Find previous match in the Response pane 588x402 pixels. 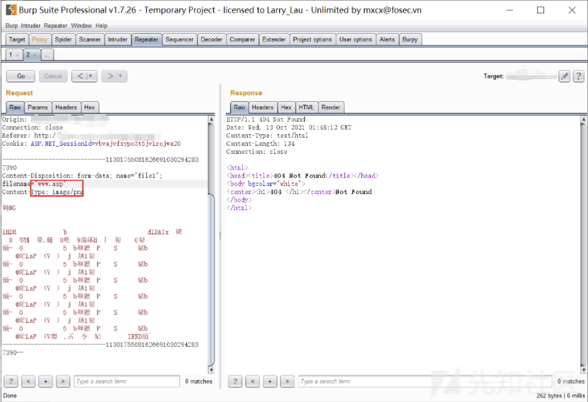[252, 381]
